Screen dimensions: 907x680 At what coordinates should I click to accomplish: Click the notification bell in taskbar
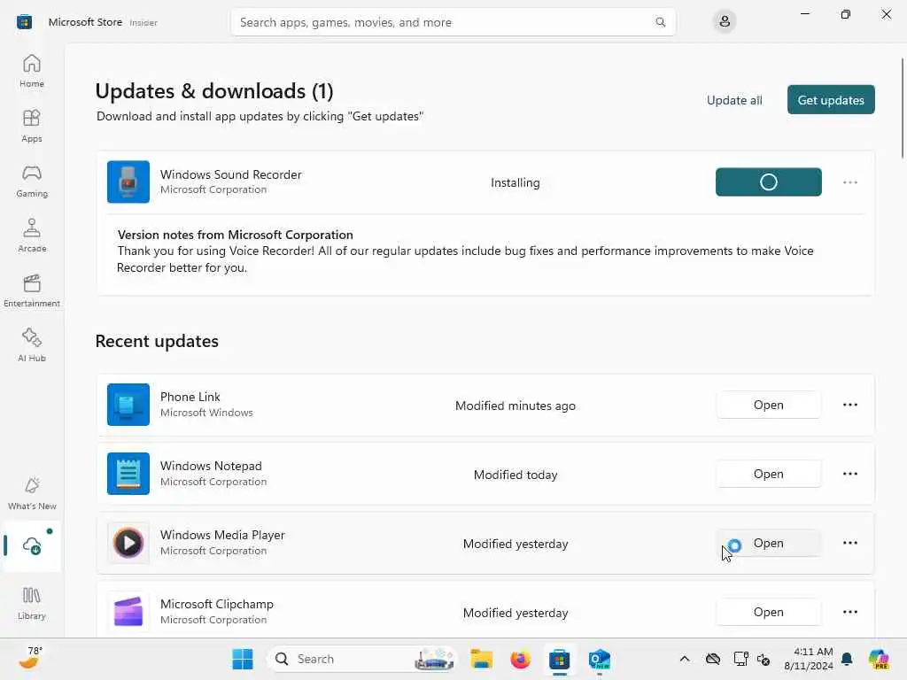click(x=847, y=659)
